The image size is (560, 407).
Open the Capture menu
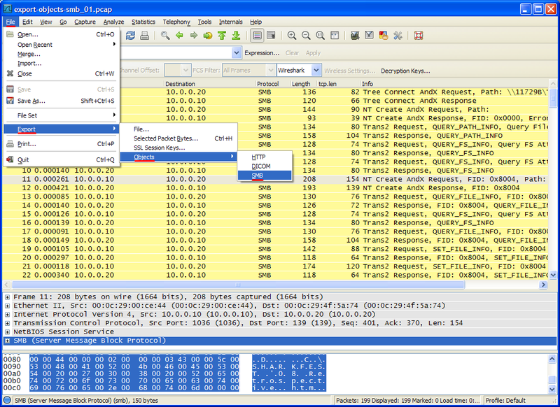[x=85, y=22]
